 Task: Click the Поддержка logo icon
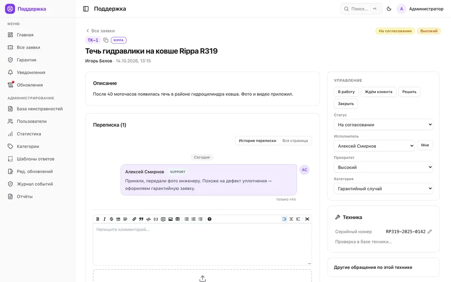pos(10,8)
